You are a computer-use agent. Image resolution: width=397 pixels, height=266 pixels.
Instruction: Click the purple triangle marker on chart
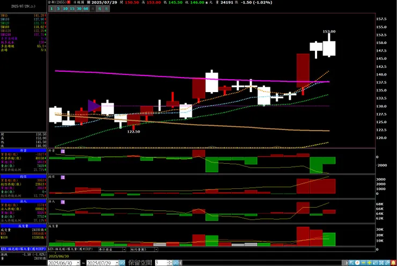[94, 106]
